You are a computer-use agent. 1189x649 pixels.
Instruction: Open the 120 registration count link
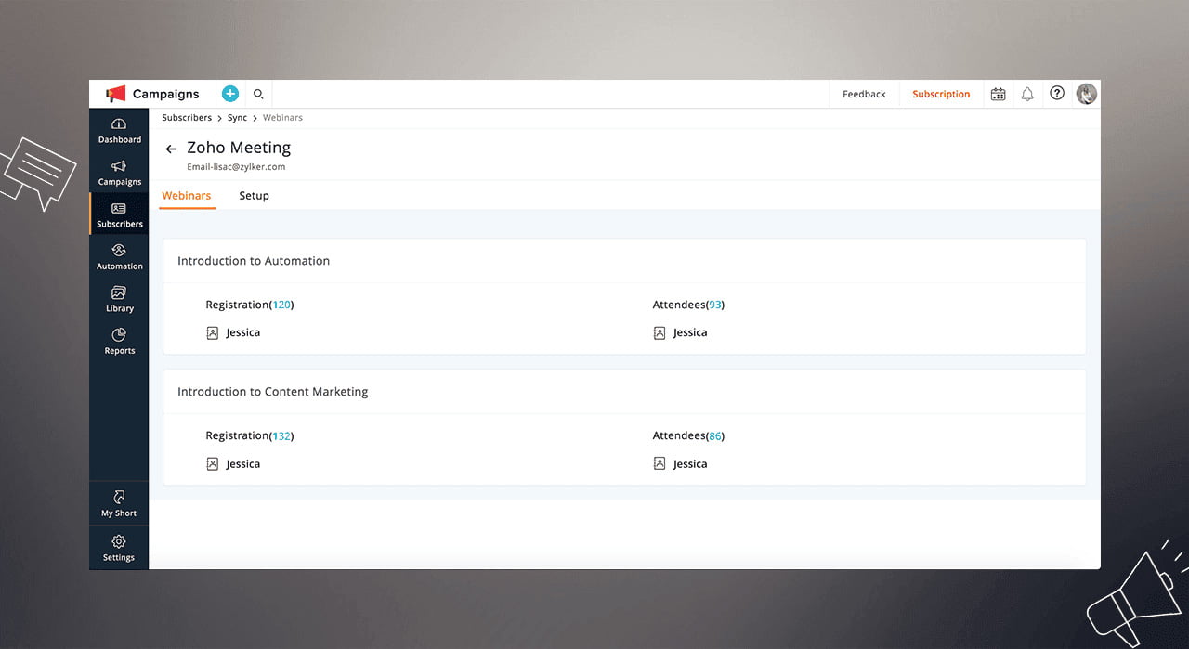(x=281, y=305)
